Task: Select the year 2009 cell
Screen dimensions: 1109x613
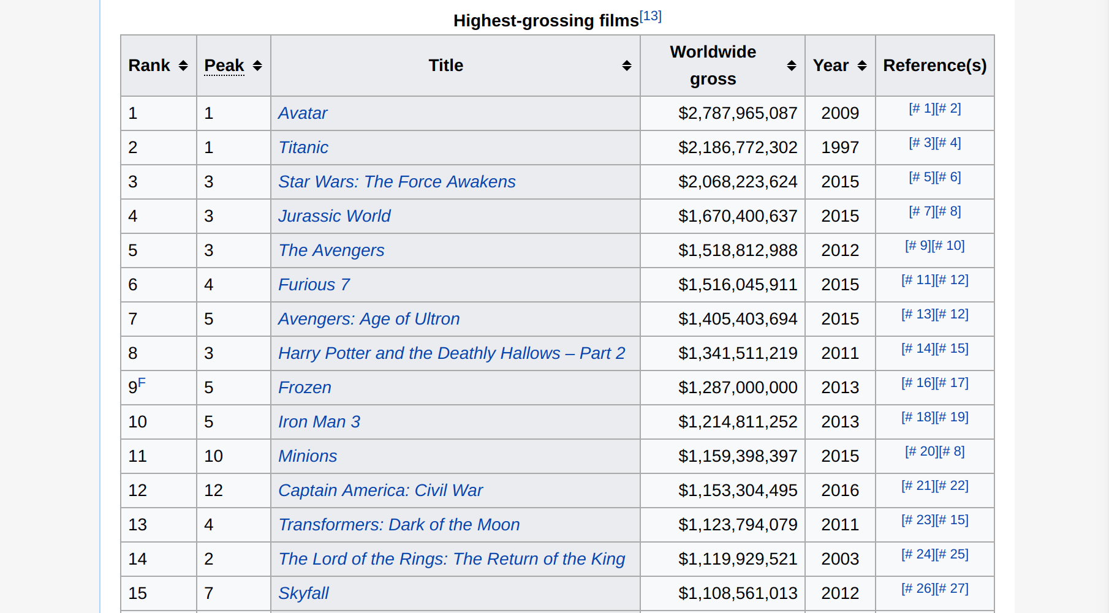Action: click(x=840, y=113)
